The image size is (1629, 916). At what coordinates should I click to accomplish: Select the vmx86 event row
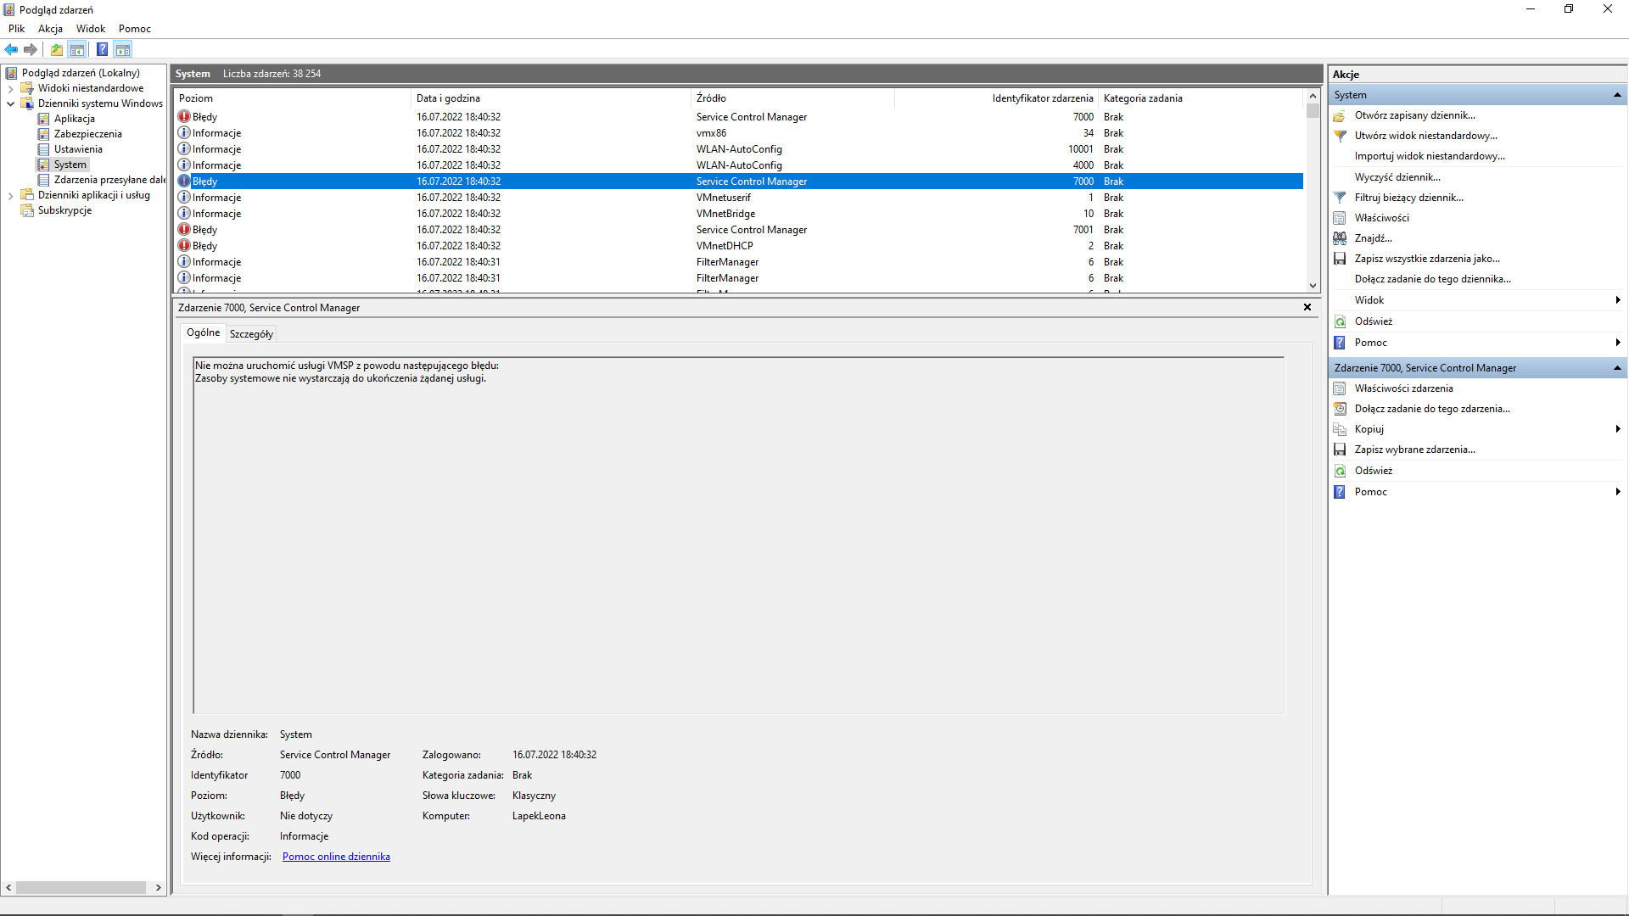pos(739,133)
